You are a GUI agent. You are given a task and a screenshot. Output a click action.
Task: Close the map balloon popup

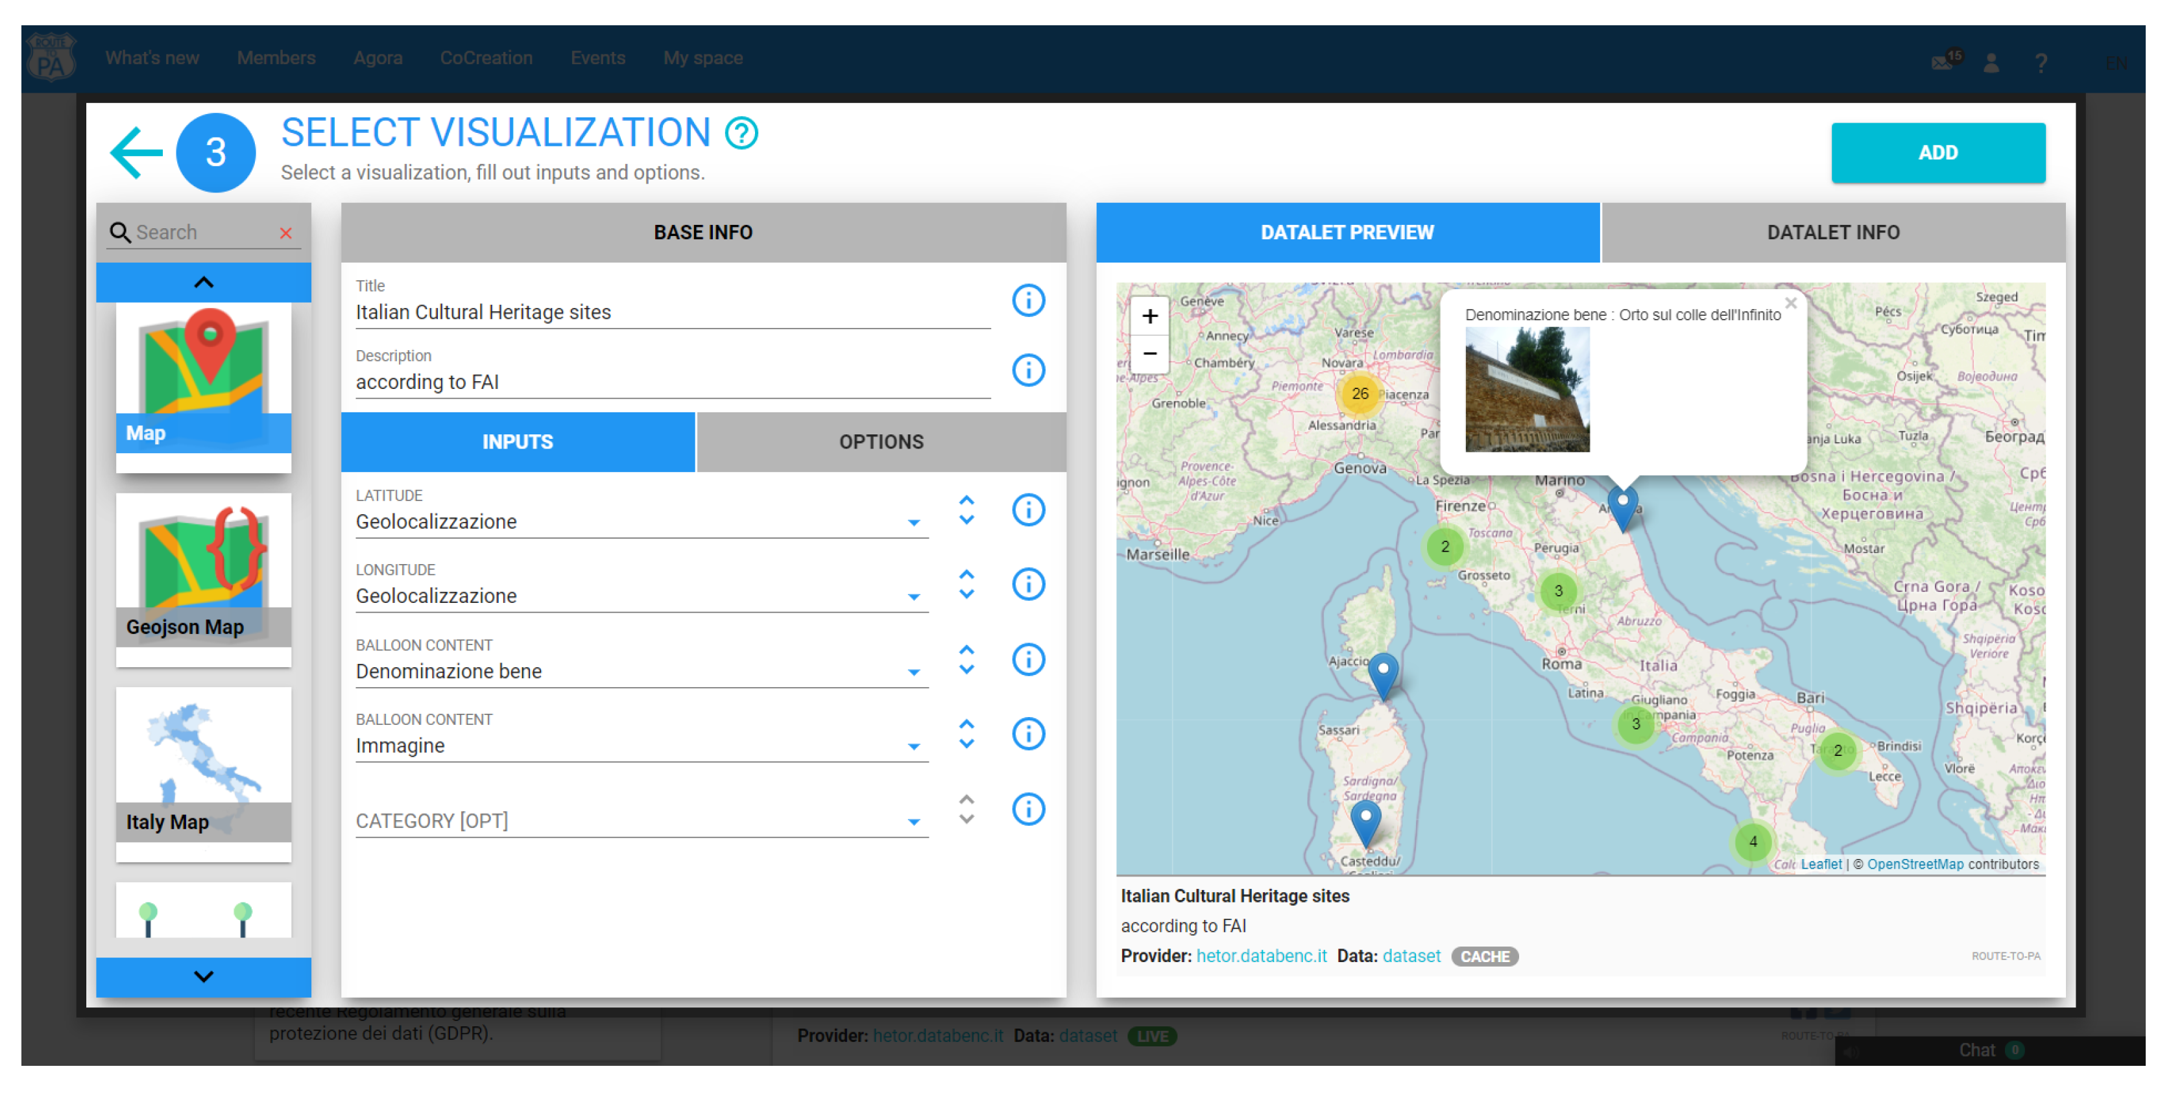tap(1790, 303)
